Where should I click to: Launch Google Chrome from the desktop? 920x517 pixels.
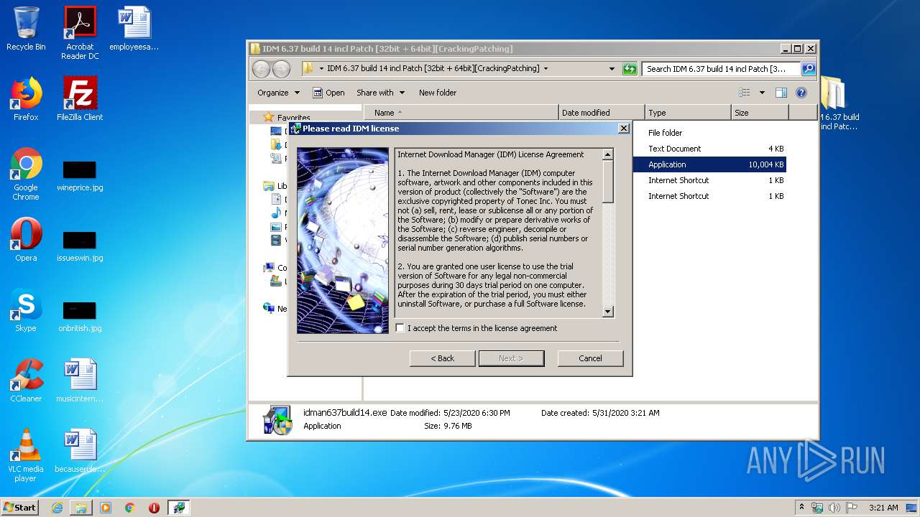(x=26, y=174)
